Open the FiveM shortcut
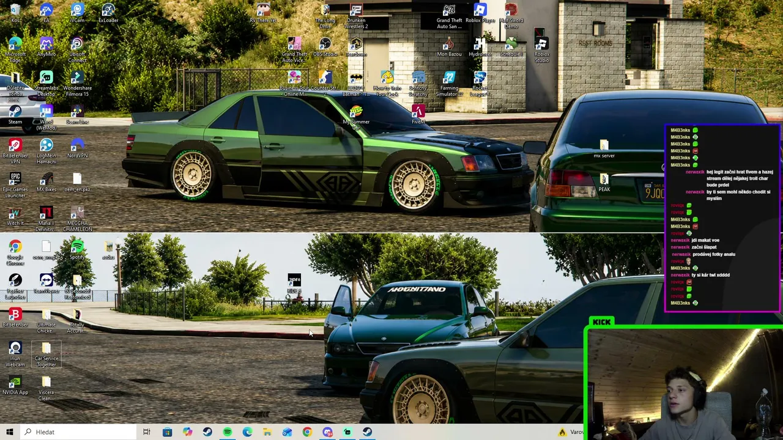 point(418,114)
